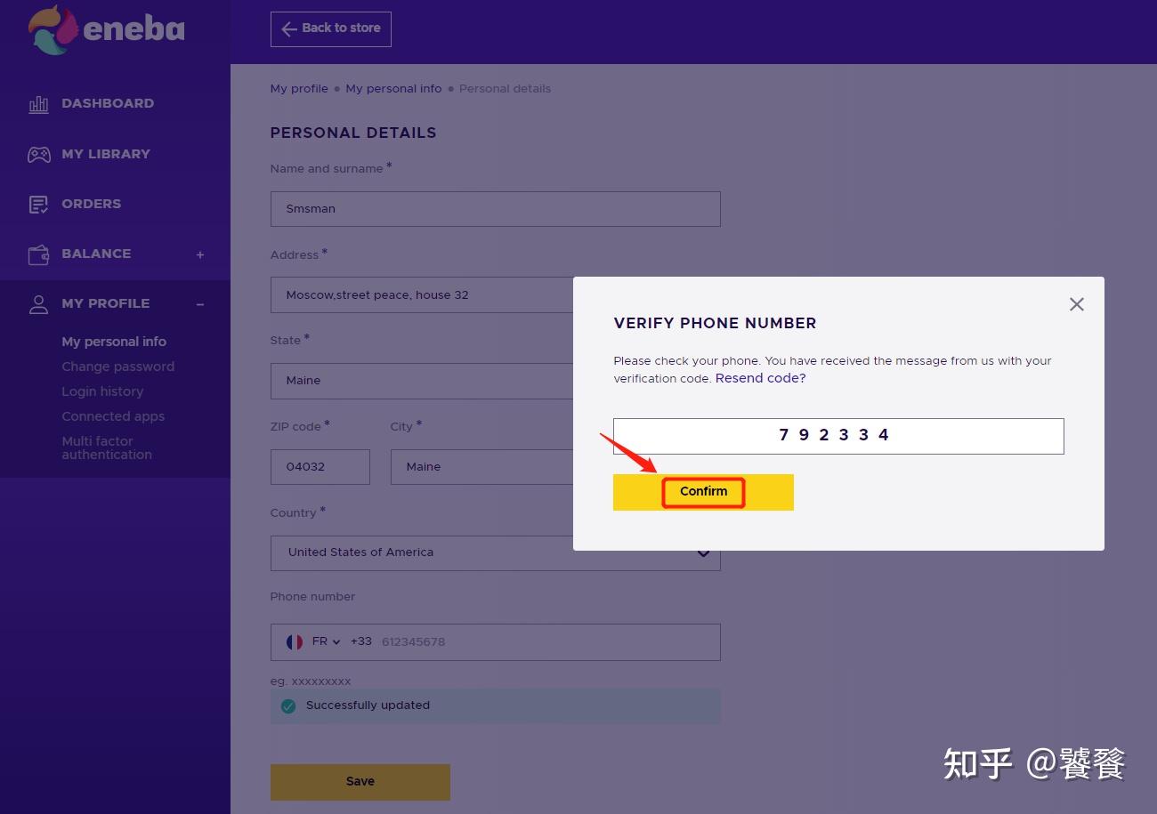
Task: Click the Back to store button
Action: tap(330, 28)
